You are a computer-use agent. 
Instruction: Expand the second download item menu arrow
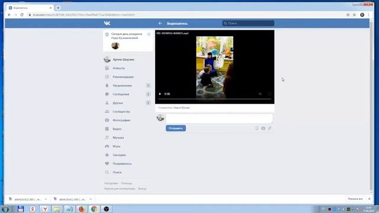pos(91,199)
